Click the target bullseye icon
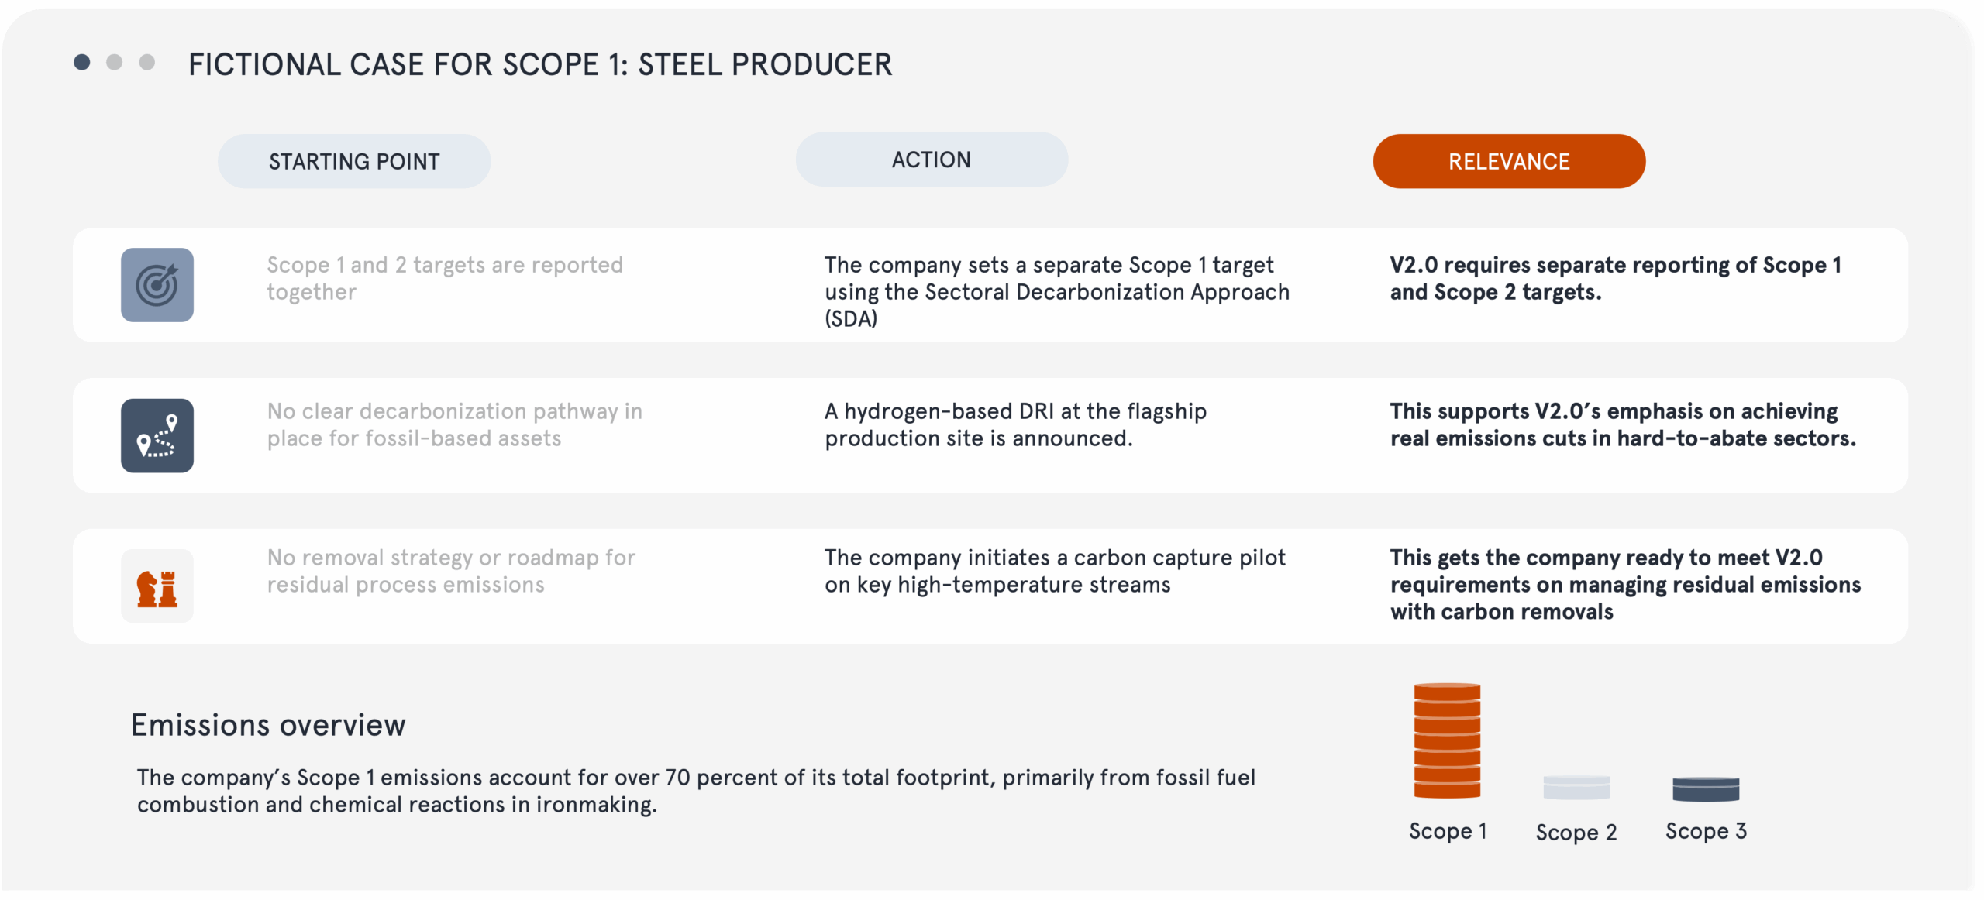The height and width of the screenshot is (900, 1984). pos(157,285)
